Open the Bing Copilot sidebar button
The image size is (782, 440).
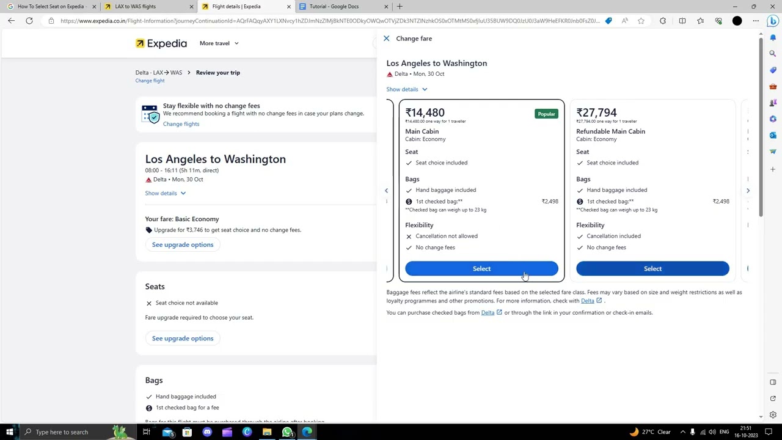click(773, 21)
